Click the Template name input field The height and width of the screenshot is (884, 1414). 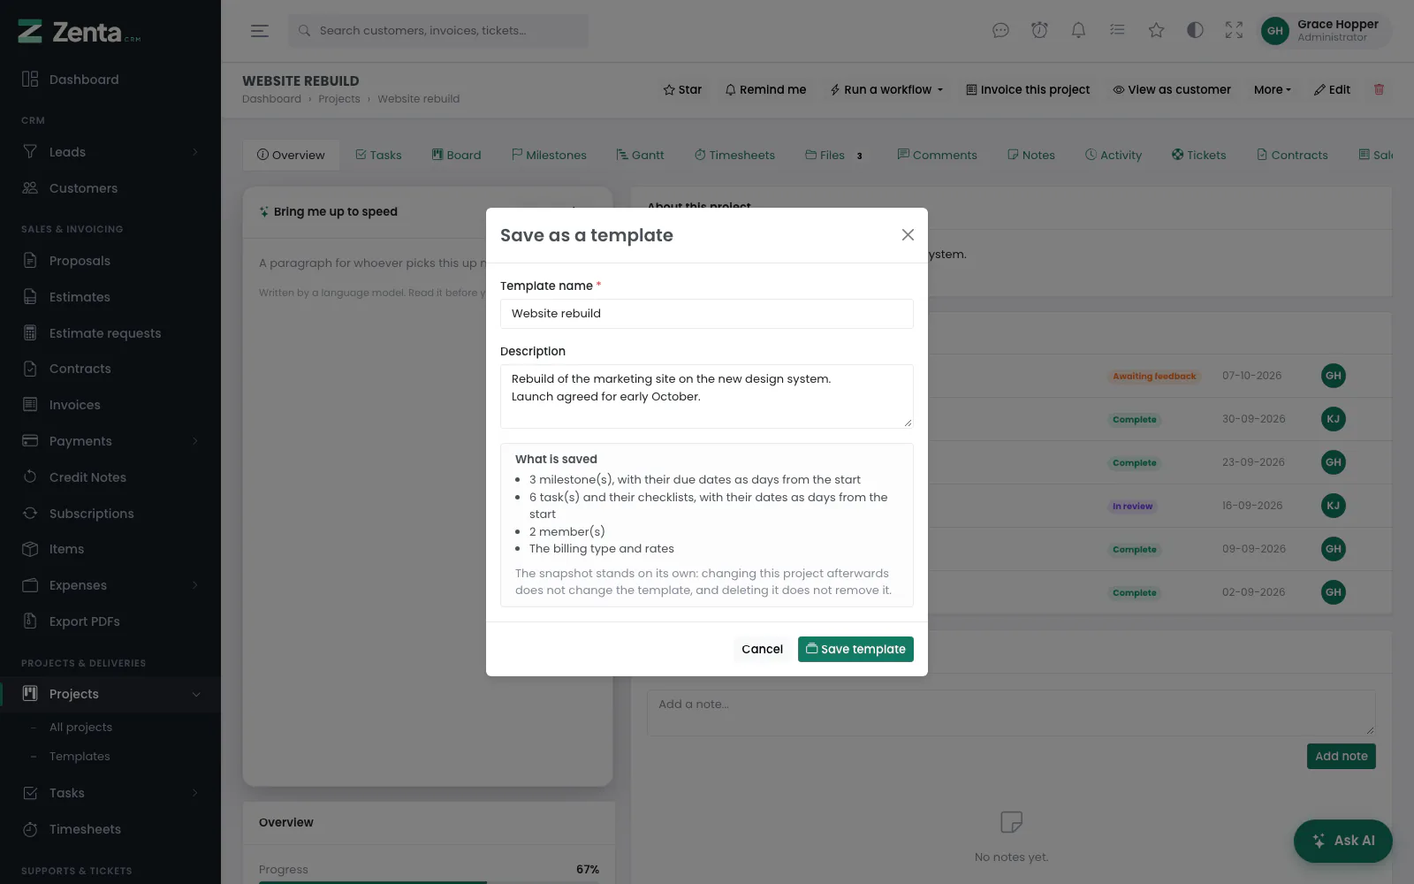pyautogui.click(x=706, y=314)
